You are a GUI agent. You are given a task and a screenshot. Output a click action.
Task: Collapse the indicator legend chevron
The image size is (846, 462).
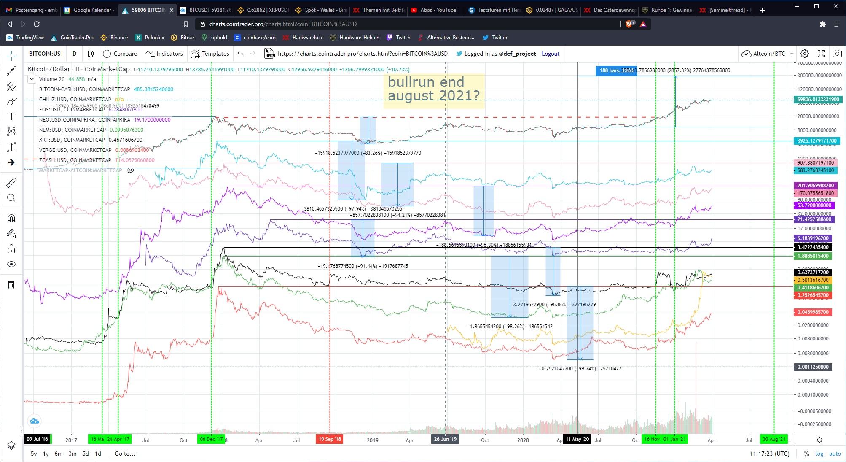pos(32,79)
